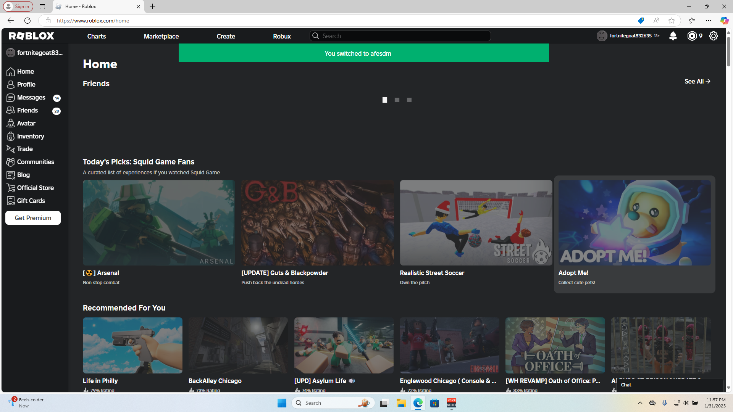Show hidden icons in the system tray
733x412 pixels.
640,403
